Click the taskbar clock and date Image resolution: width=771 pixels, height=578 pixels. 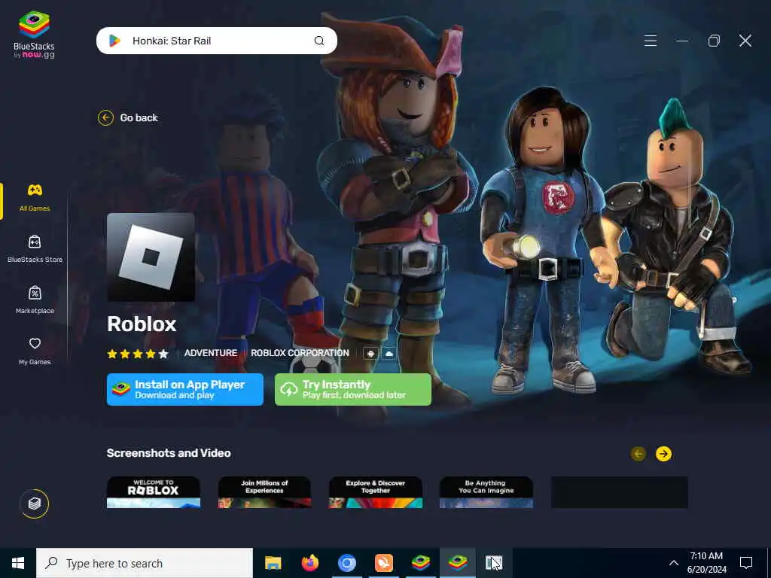tap(706, 563)
